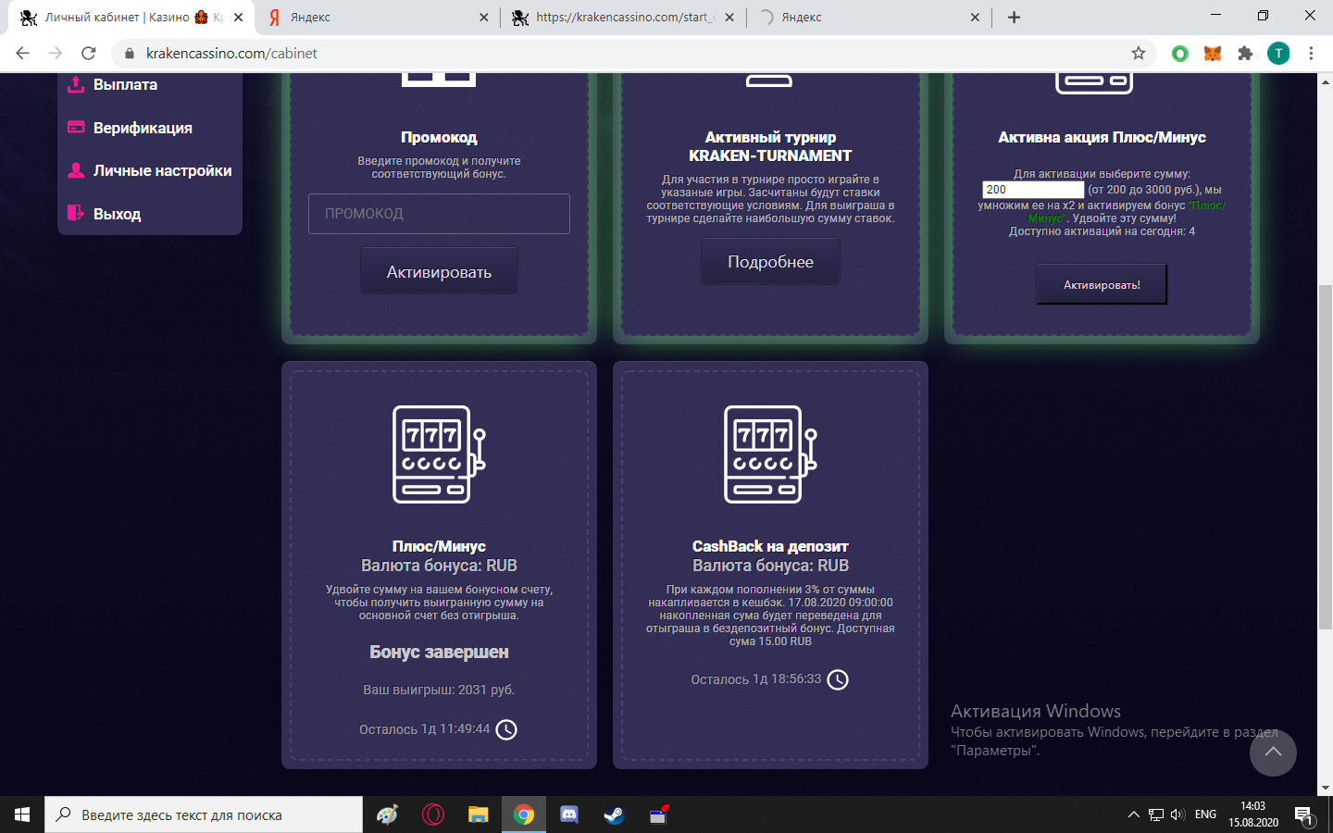Click the ПРОМОКОД input field
Image resolution: width=1333 pixels, height=833 pixels.
pyautogui.click(x=439, y=214)
